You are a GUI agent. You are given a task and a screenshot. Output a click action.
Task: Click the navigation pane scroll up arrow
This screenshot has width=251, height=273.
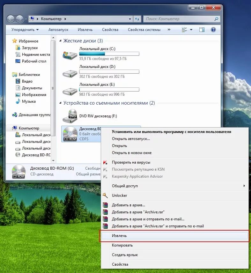[53, 38]
